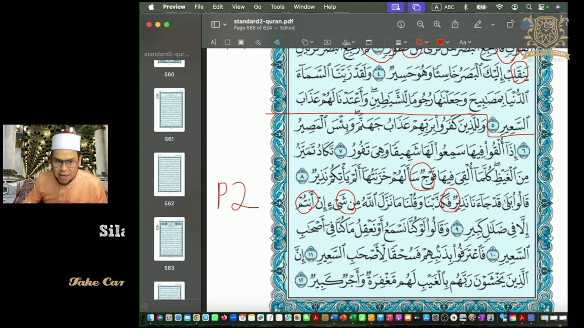Toggle the sidebar view button
Screen dimensions: 584x328
(215, 25)
